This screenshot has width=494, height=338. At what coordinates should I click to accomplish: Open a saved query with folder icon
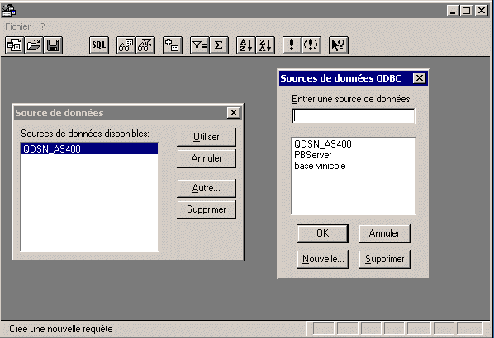pos(34,45)
